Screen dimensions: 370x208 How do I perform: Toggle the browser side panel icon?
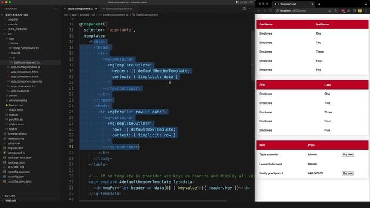(x=354, y=10)
